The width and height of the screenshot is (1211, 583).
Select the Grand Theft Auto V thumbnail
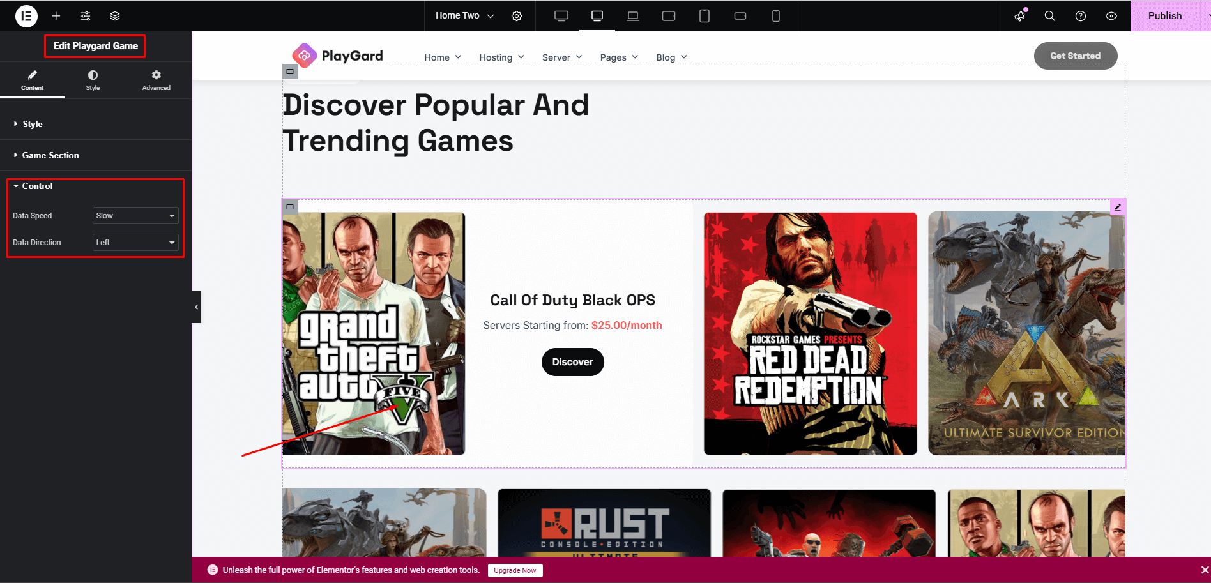(374, 333)
